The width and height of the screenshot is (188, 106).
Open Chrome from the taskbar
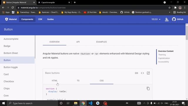pos(83,103)
